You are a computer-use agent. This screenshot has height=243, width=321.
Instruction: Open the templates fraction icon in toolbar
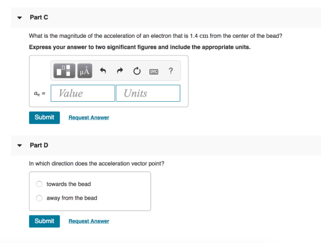64,71
